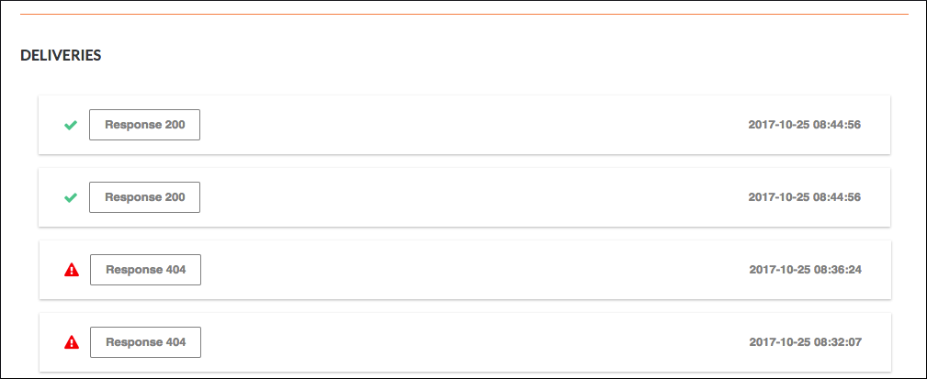927x379 pixels.
Task: Select the 2017-10-25 08:32:07 timestamp
Action: point(805,342)
